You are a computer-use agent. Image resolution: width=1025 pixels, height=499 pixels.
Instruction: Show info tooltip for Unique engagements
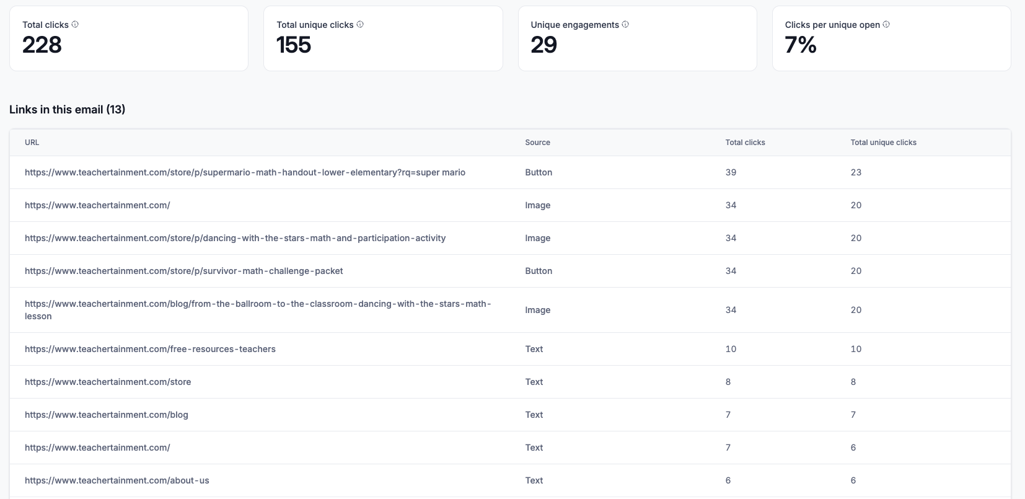click(625, 25)
